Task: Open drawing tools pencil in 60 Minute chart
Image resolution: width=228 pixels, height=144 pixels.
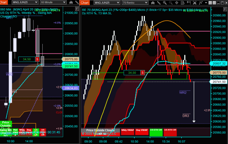Action: pyautogui.click(x=77, y=2)
